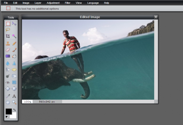Select the Pinch tool
This screenshot has height=125, width=183.
pyautogui.click(x=14, y=89)
